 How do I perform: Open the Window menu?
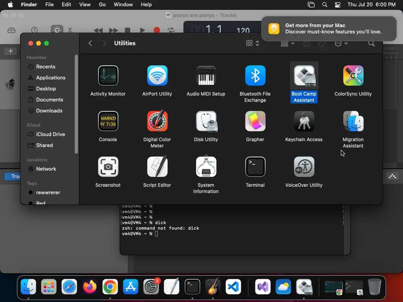[123, 5]
